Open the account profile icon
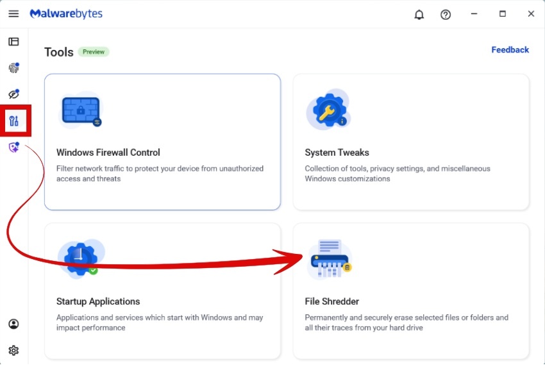 click(13, 324)
